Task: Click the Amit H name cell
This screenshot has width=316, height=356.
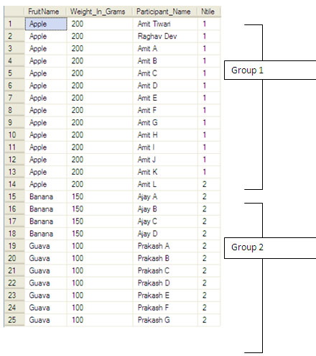Action: click(x=165, y=135)
